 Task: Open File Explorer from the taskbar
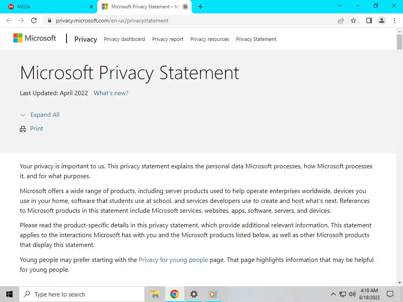[155, 294]
